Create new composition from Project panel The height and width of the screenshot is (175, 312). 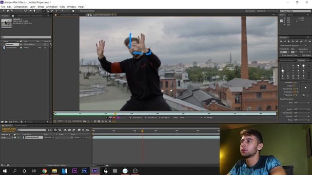pos(10,122)
